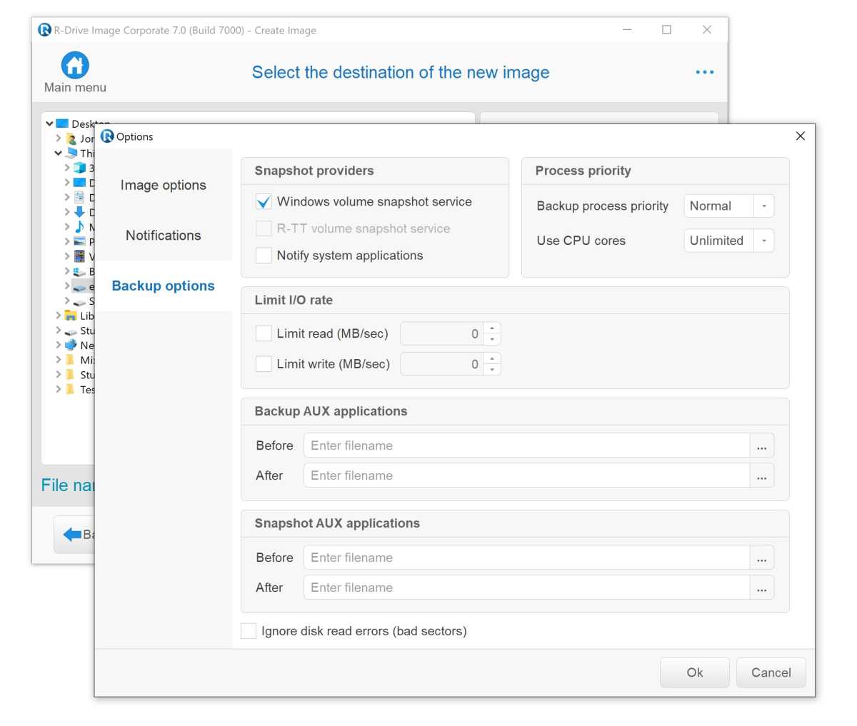Select the Windows system drive icon in tree
Image resolution: width=857 pixels, height=726 pixels.
(x=80, y=271)
